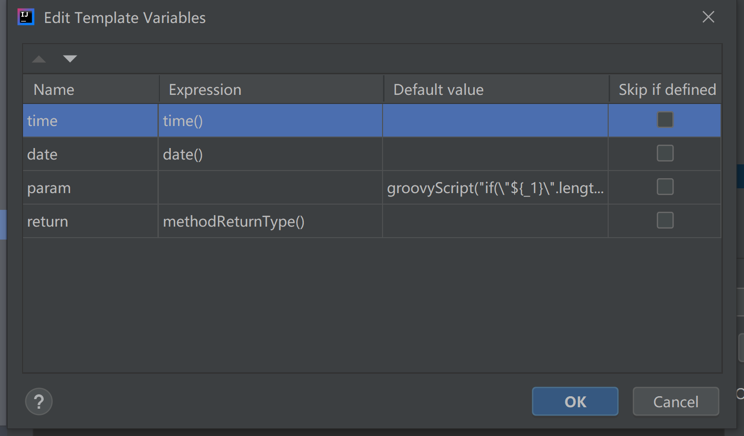Select the Name column header
Viewport: 744px width, 436px height.
point(91,89)
